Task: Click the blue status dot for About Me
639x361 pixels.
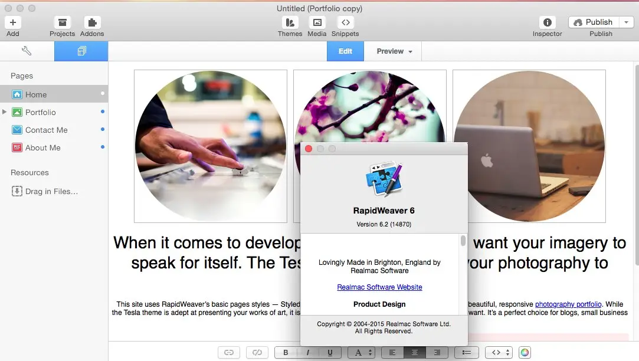Action: pyautogui.click(x=103, y=147)
